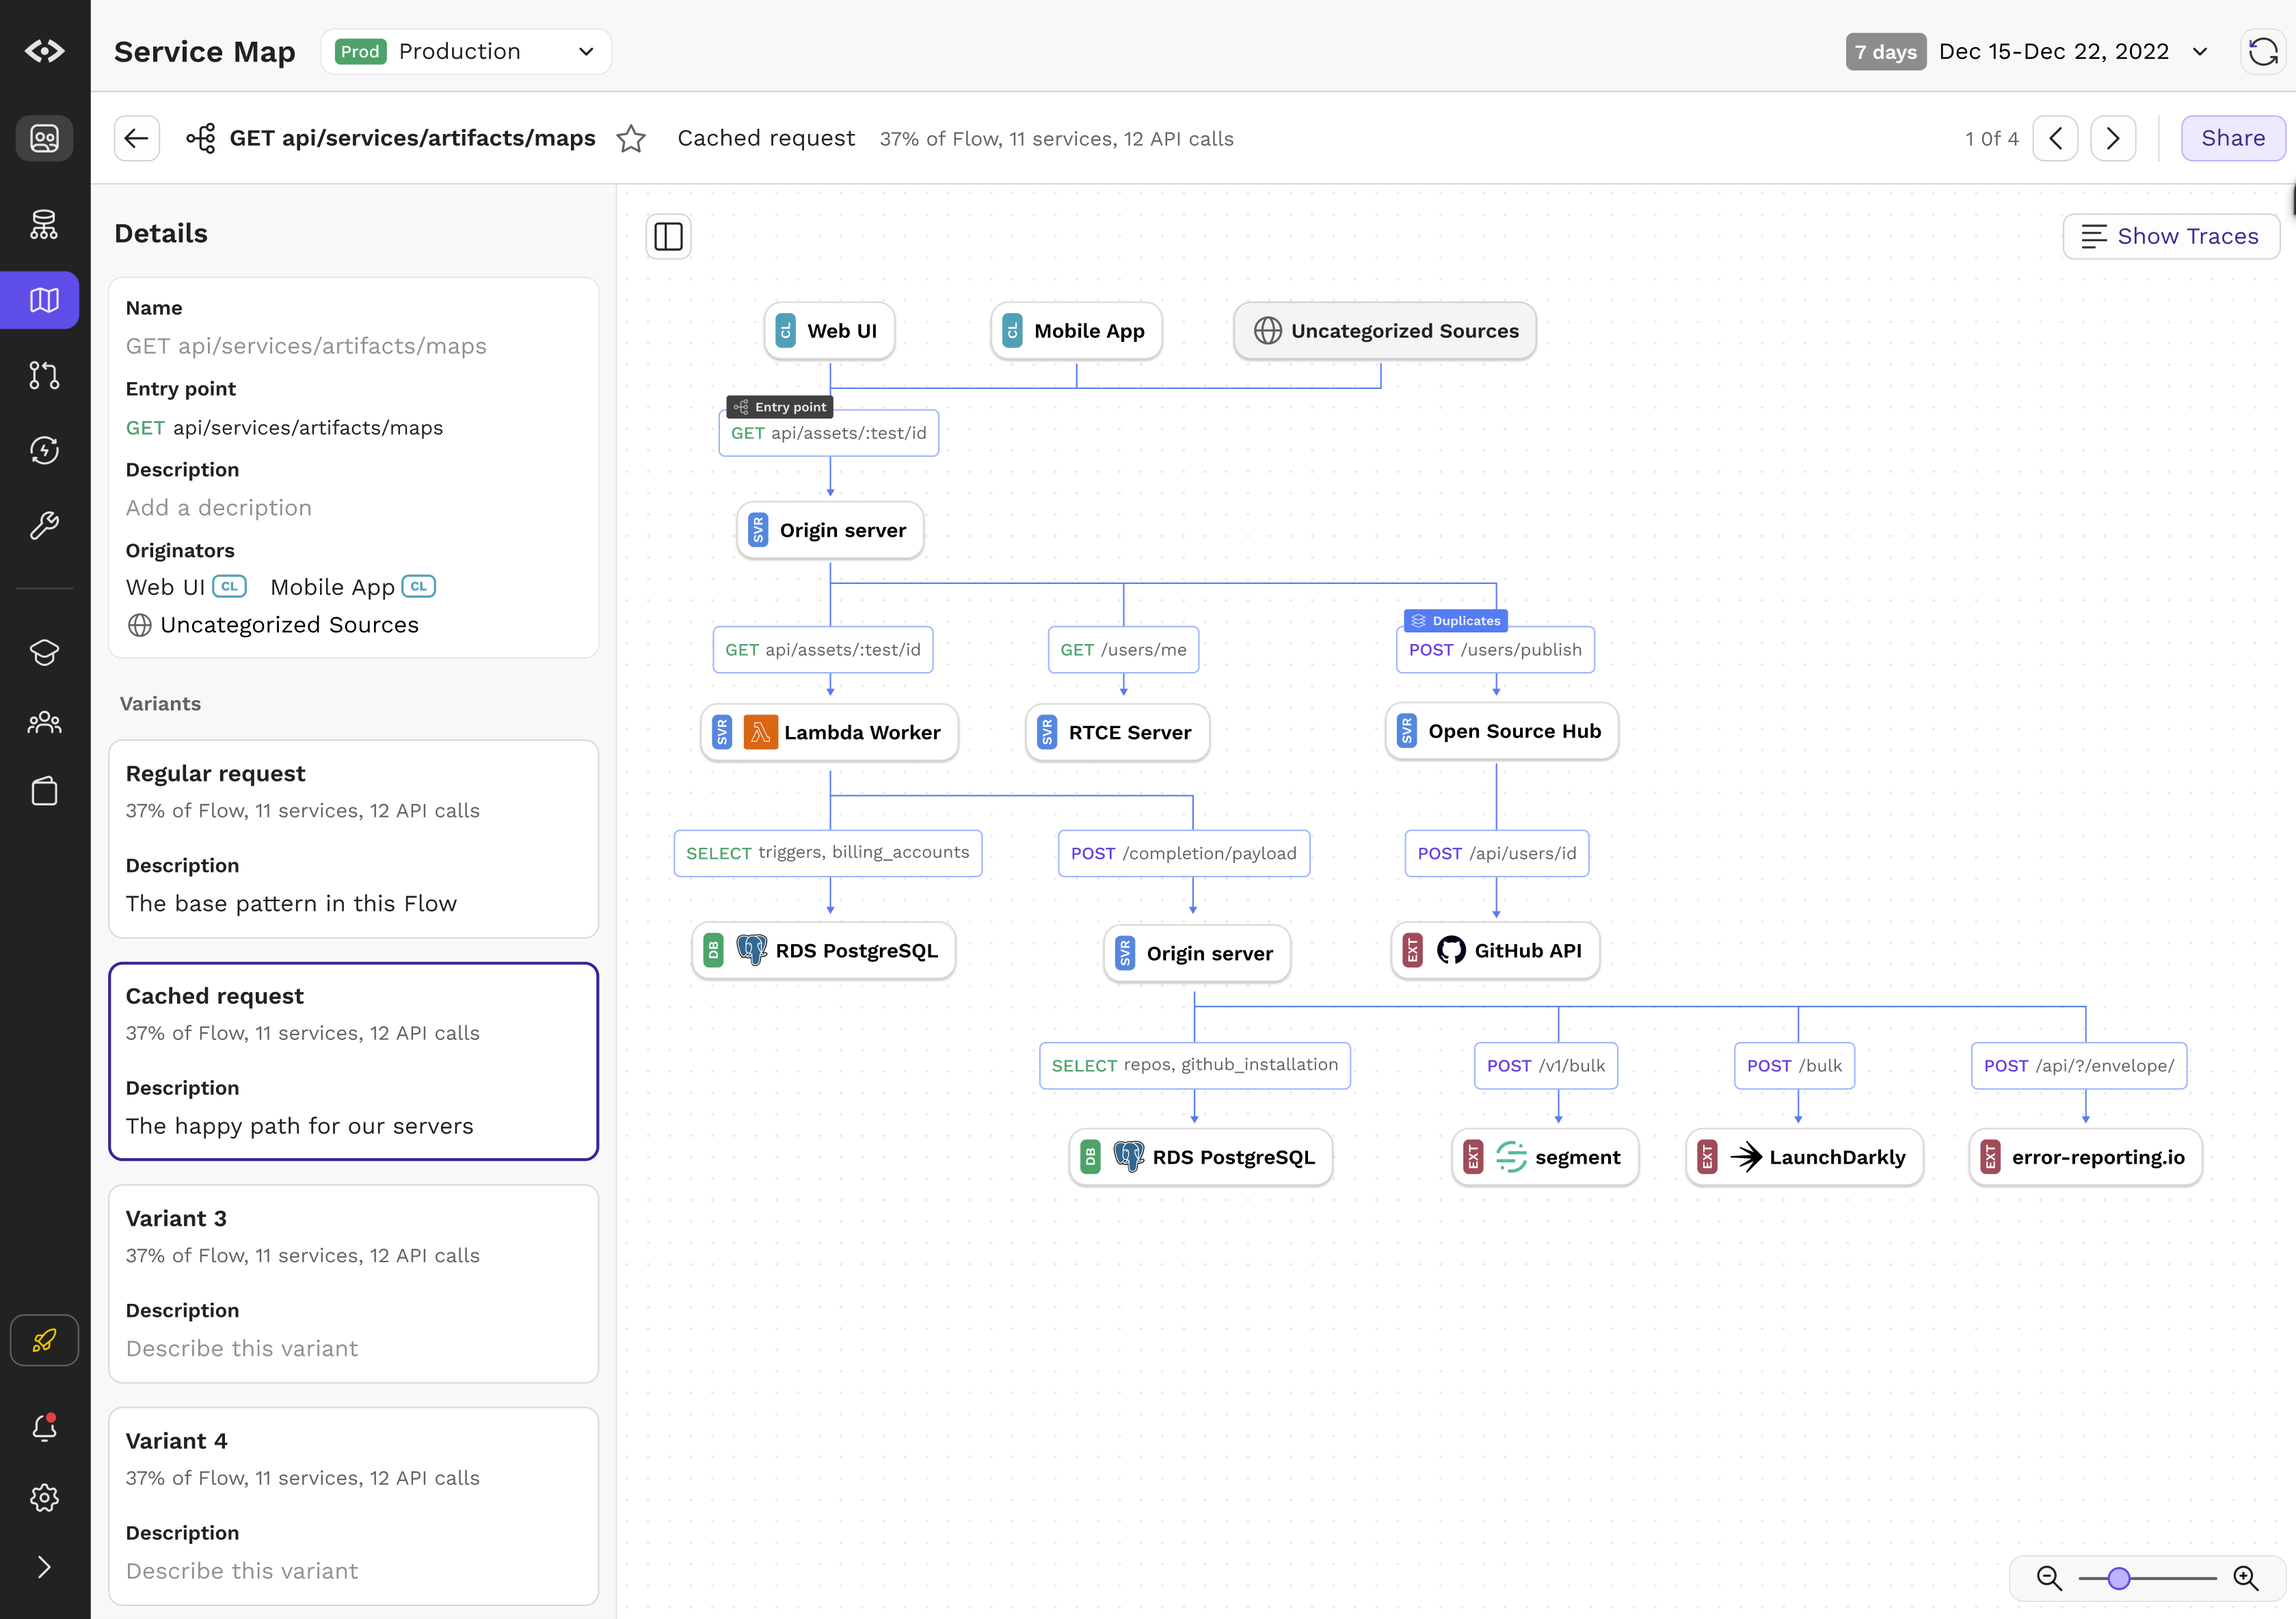The height and width of the screenshot is (1619, 2296).
Task: Click Show Traces button
Action: [2170, 237]
